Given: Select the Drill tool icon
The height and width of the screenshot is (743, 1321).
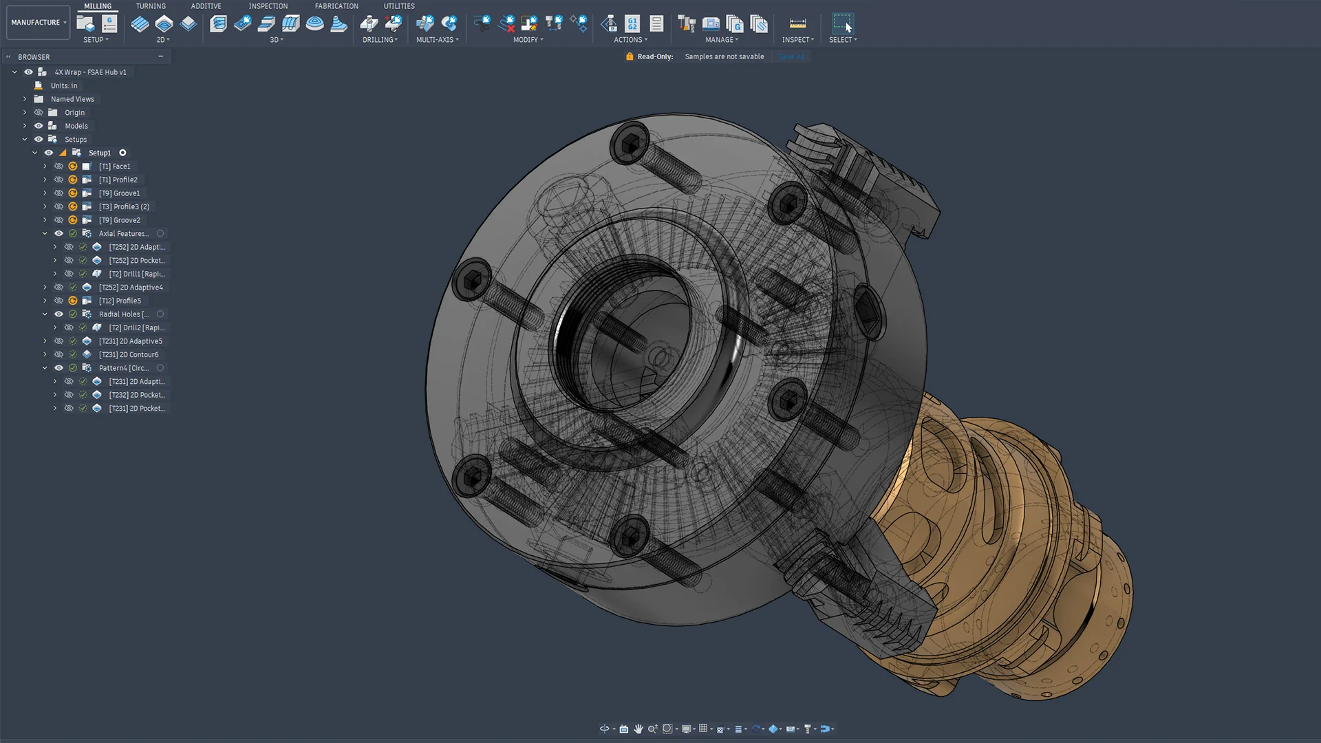Looking at the screenshot, I should [369, 23].
